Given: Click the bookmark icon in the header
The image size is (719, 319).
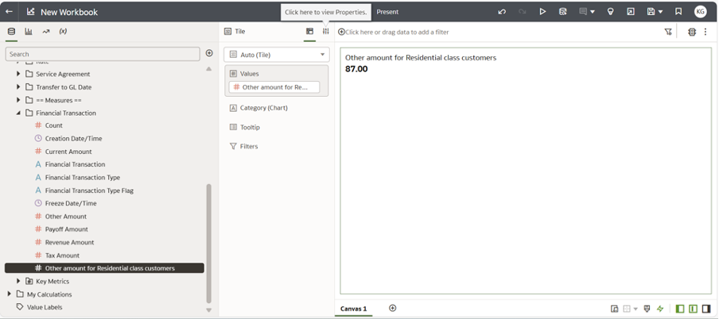Looking at the screenshot, I should tap(678, 12).
